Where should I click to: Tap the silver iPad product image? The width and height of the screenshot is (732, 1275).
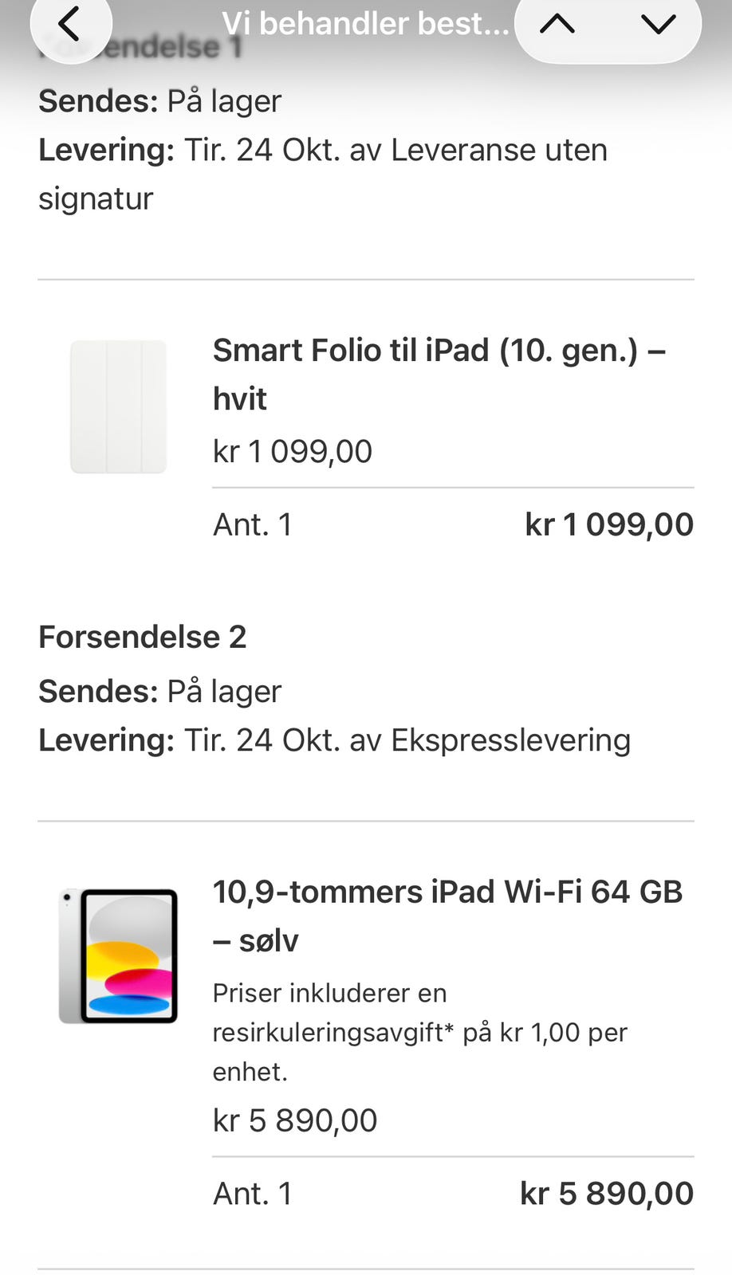coord(118,955)
